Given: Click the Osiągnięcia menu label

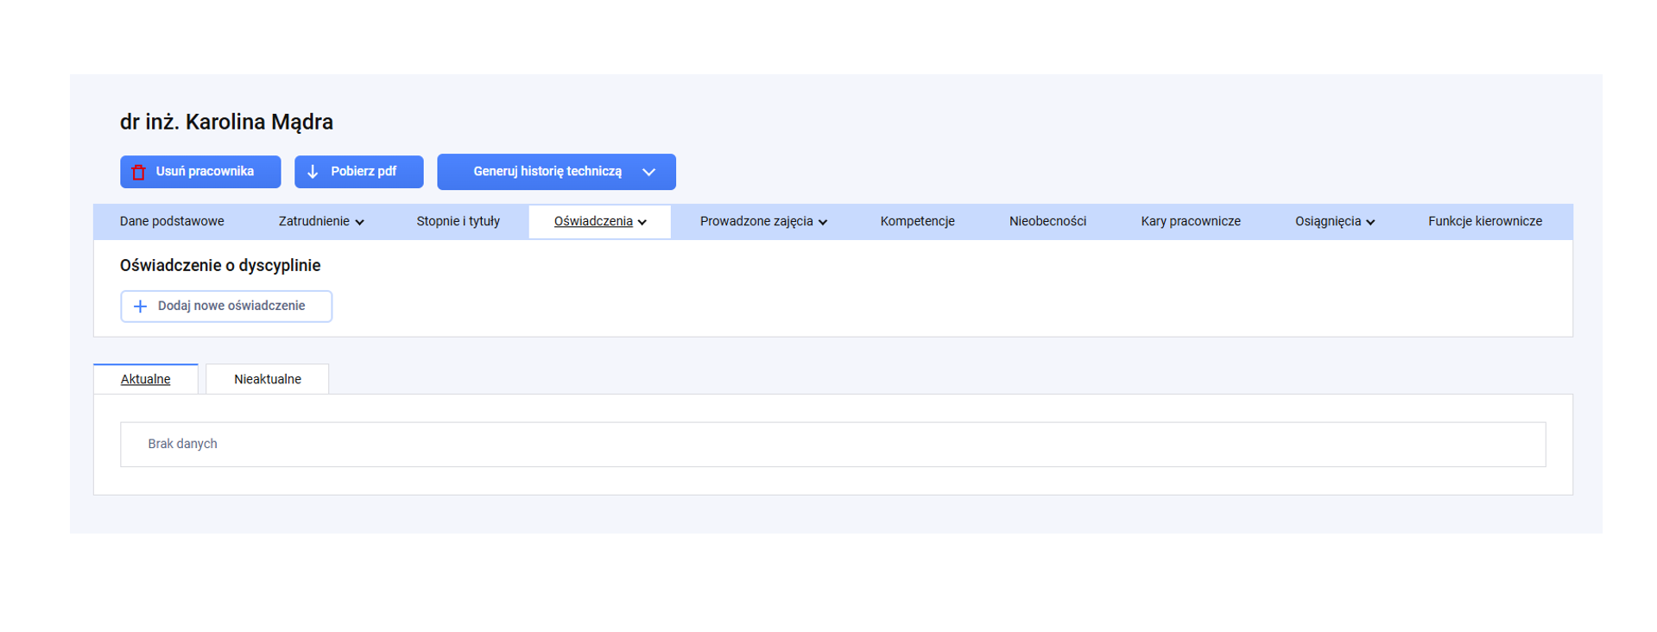Looking at the screenshot, I should (x=1328, y=221).
